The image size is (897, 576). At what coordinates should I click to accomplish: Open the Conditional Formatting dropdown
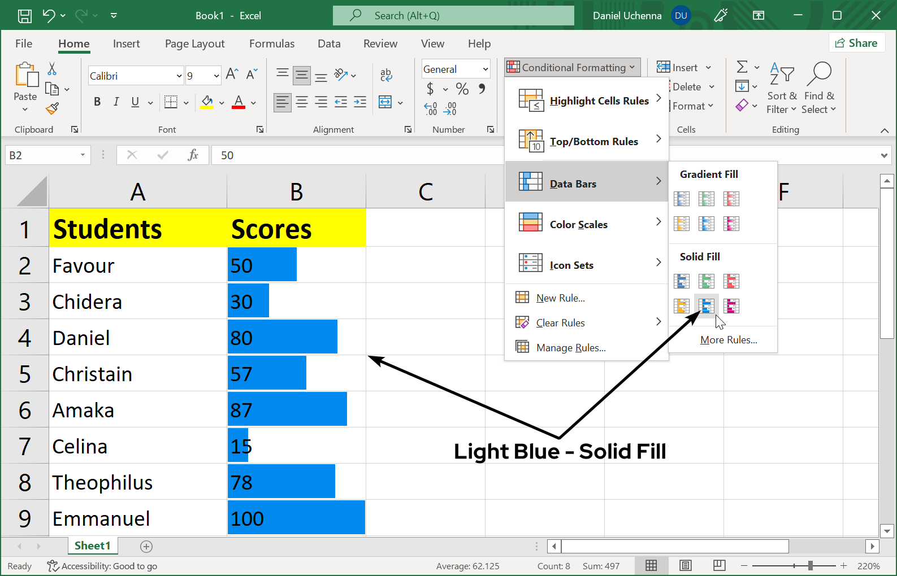pyautogui.click(x=573, y=67)
